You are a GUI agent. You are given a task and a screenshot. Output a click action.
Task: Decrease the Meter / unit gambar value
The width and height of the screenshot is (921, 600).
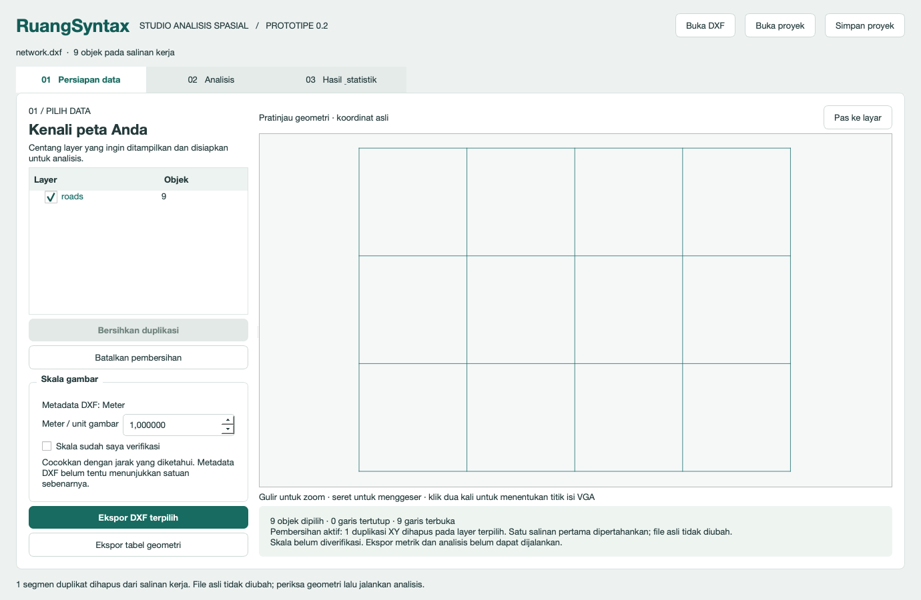[x=228, y=429]
